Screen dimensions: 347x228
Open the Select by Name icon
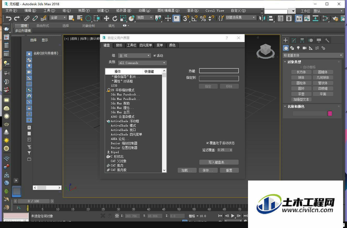tap(80, 18)
